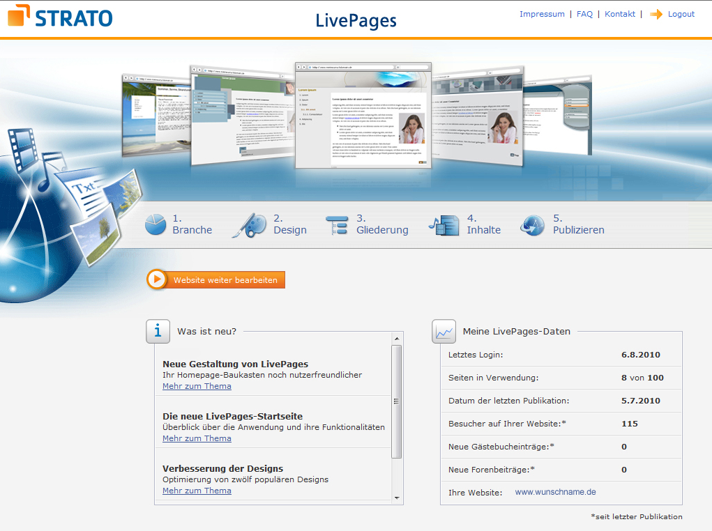Click the Neue Forenbeiträge label
Viewport: 712px width, 531px height.
pyautogui.click(x=492, y=470)
